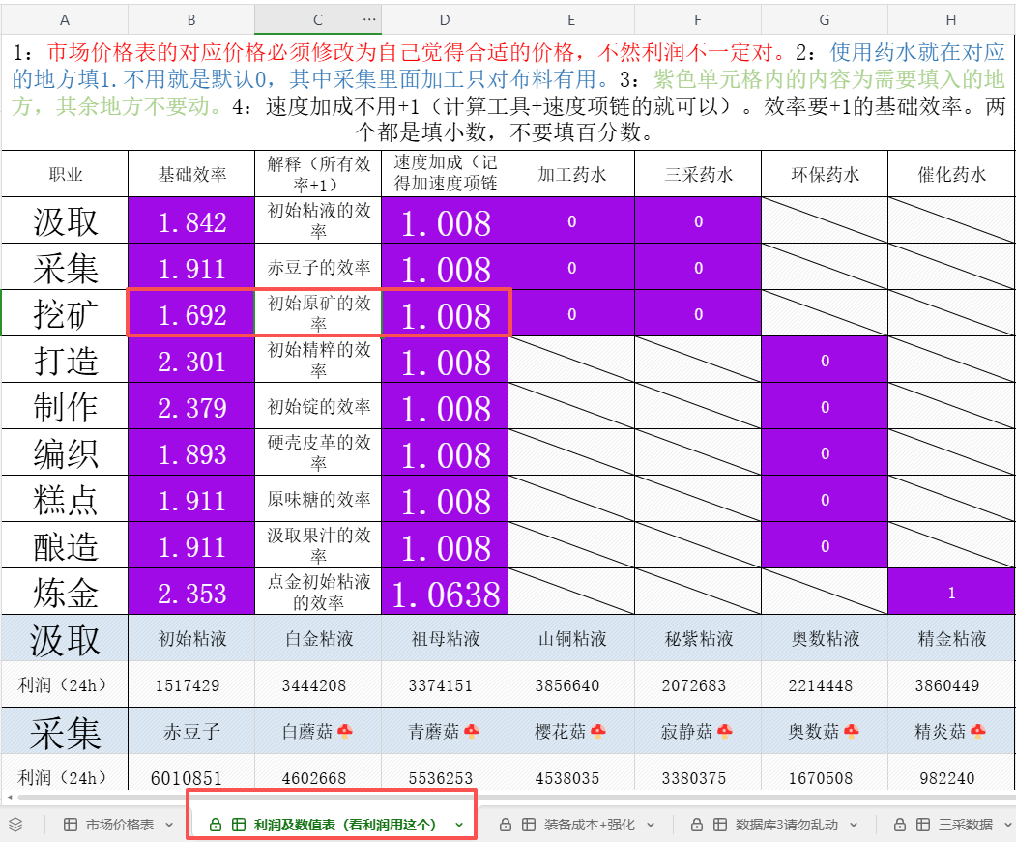The image size is (1016, 842).
Task: Expand the 市场价格表 tab dropdown arrow
Action: (x=169, y=825)
